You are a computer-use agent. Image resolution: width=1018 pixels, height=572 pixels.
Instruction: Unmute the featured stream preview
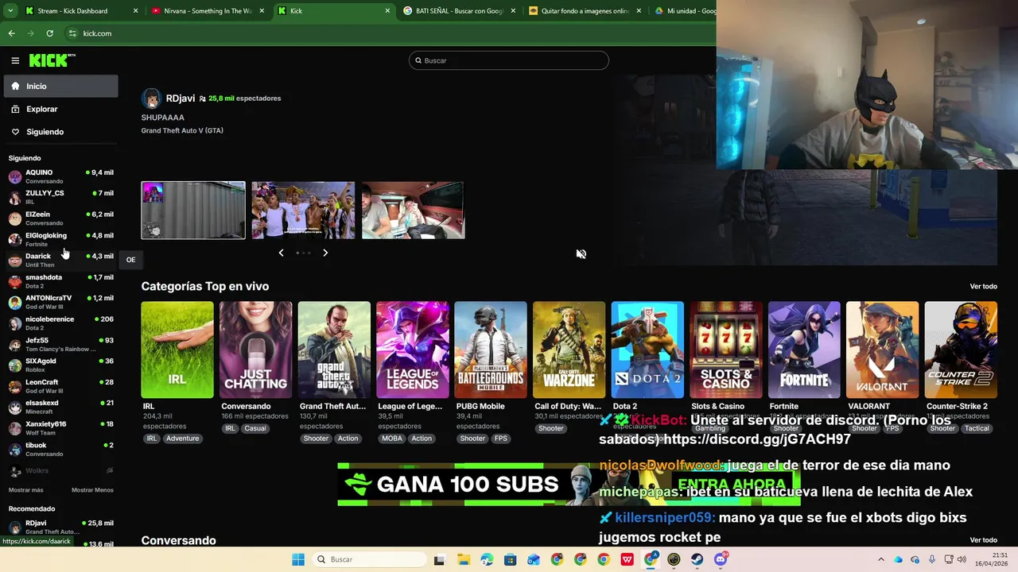(581, 253)
